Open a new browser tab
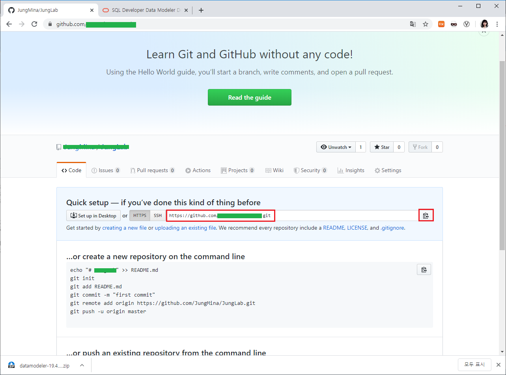Screen dimensions: 506x375 click(201, 10)
